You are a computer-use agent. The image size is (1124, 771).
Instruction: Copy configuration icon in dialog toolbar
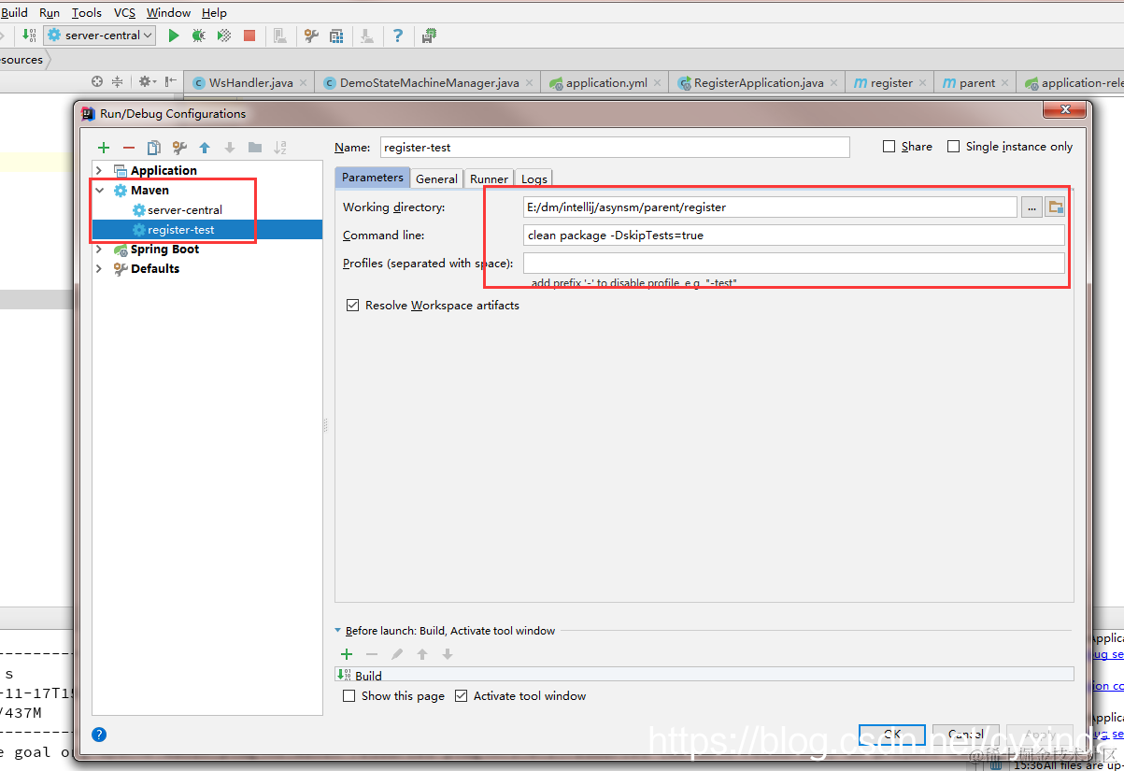pos(154,148)
